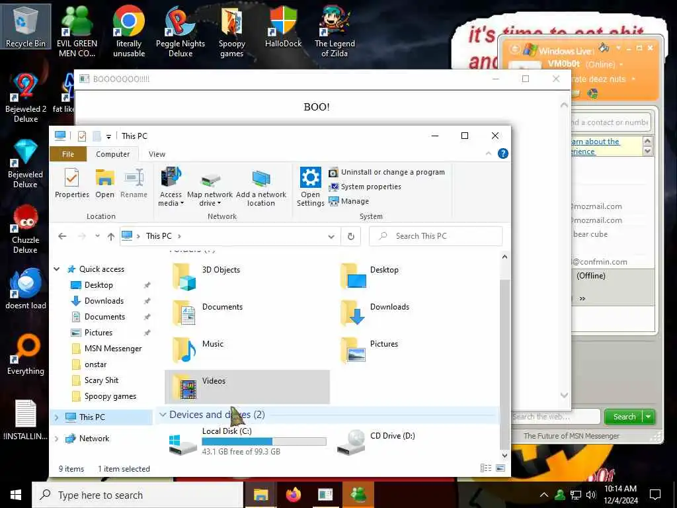Select Scary Shit folder in sidebar
This screenshot has width=677, height=508.
(x=101, y=380)
